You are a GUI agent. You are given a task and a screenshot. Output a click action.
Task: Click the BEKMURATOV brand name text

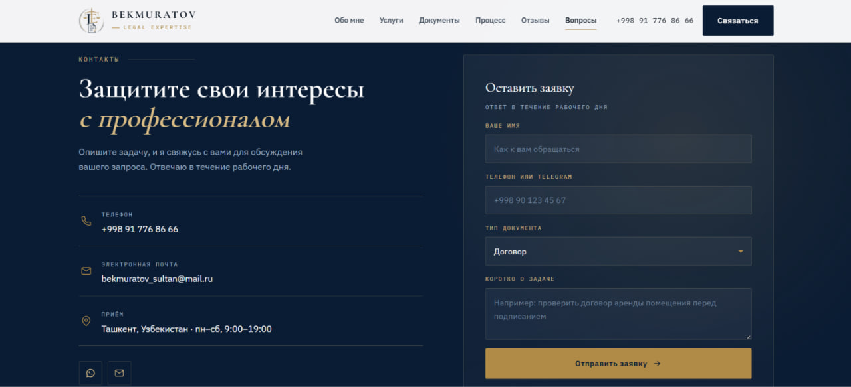(154, 15)
